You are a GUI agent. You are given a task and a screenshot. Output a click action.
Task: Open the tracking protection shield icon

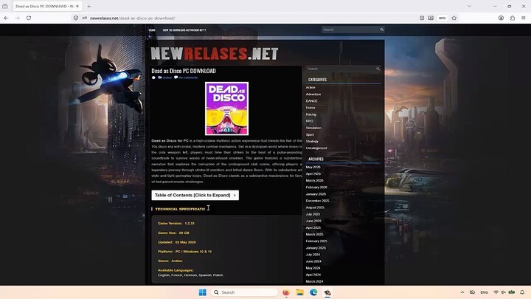(x=76, y=18)
